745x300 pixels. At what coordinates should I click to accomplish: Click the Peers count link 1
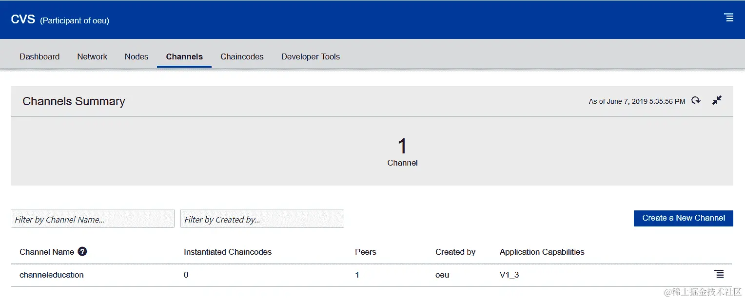357,275
